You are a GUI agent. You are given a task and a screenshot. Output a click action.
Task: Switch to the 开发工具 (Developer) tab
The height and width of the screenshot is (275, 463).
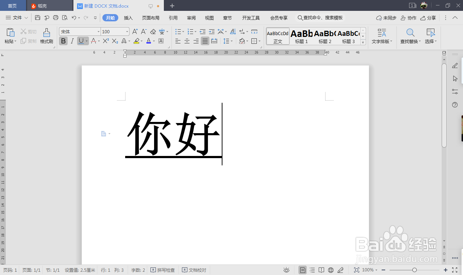click(x=251, y=18)
